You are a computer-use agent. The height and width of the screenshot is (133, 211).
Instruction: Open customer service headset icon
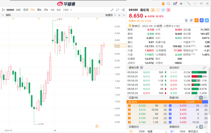(x=169, y=4)
